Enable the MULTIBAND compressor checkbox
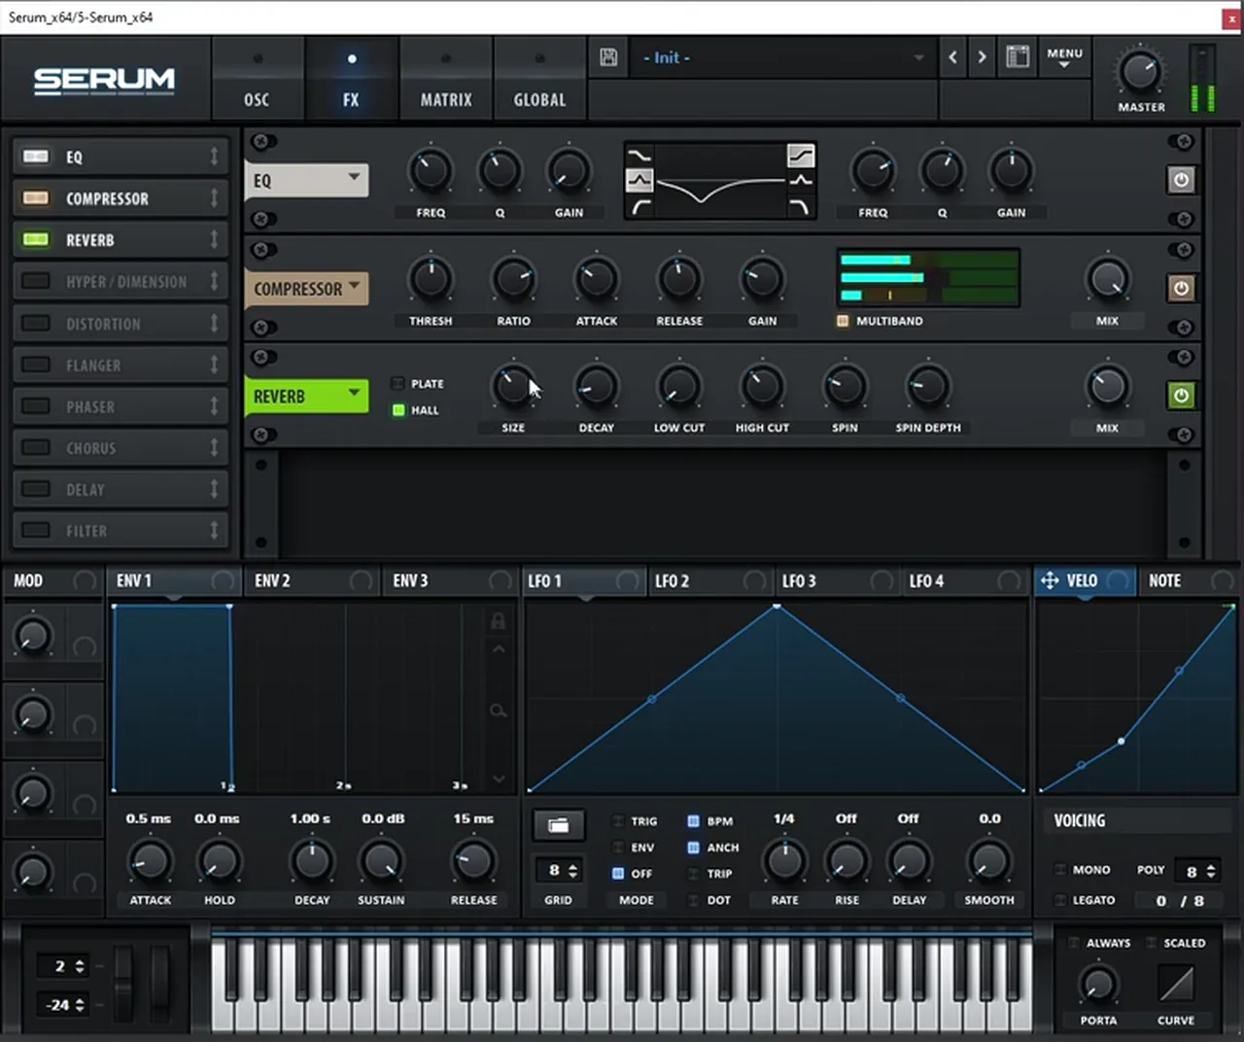The height and width of the screenshot is (1042, 1244). coord(843,321)
